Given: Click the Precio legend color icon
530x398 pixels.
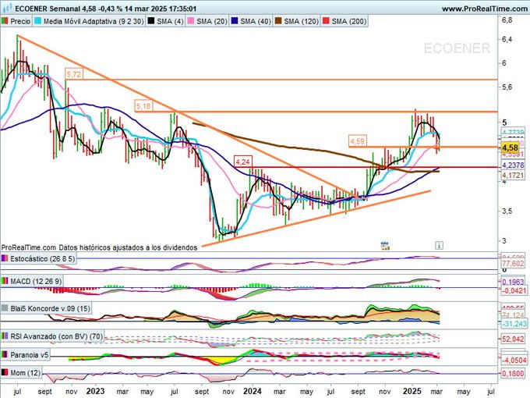Looking at the screenshot, I should [5, 21].
